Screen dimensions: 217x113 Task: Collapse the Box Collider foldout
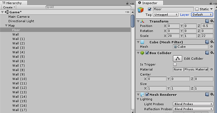[x=138, y=53]
